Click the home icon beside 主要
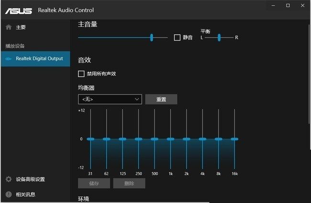 click(8, 27)
